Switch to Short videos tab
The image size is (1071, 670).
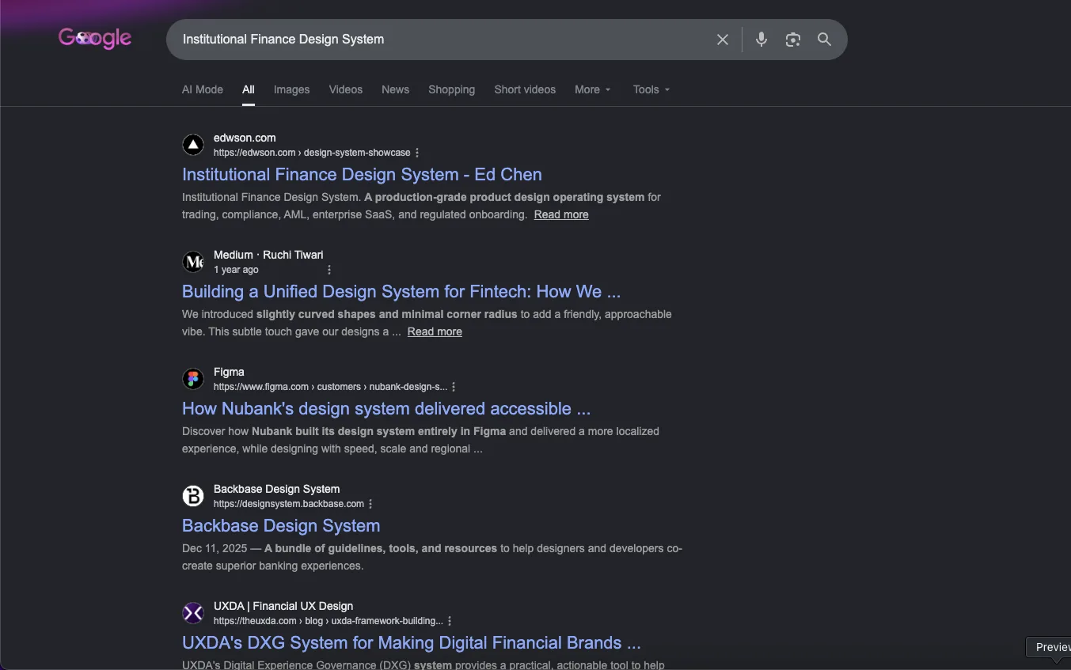[525, 89]
